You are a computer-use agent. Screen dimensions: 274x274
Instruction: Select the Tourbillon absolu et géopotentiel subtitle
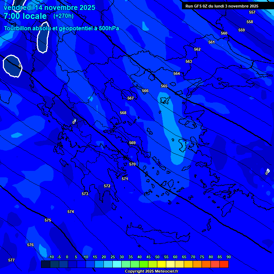[x=61, y=28]
